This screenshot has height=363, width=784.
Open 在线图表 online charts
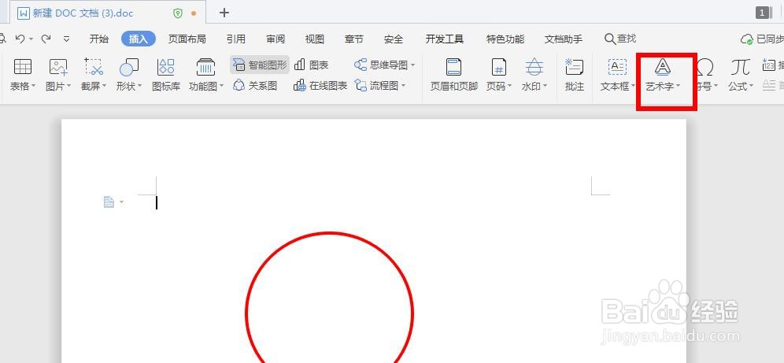[320, 86]
